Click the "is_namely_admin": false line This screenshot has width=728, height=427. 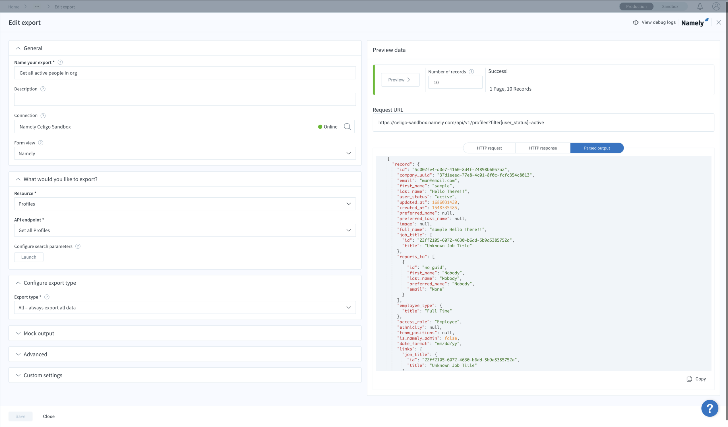pos(428,338)
